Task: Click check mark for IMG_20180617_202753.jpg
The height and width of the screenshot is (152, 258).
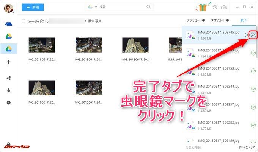Action: 253,71
